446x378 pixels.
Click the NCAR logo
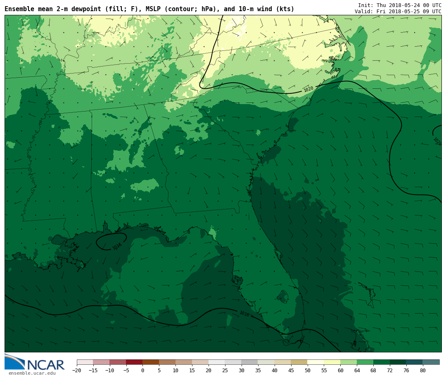(35, 362)
